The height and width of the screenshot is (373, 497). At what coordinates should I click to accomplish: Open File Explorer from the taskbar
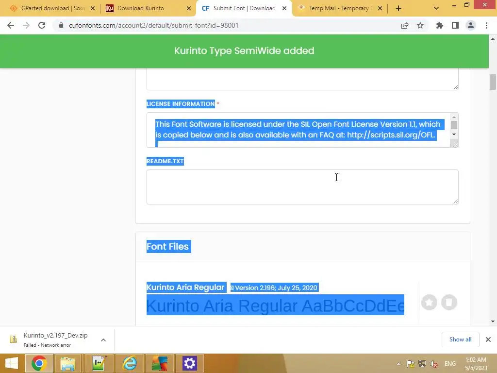tap(68, 363)
